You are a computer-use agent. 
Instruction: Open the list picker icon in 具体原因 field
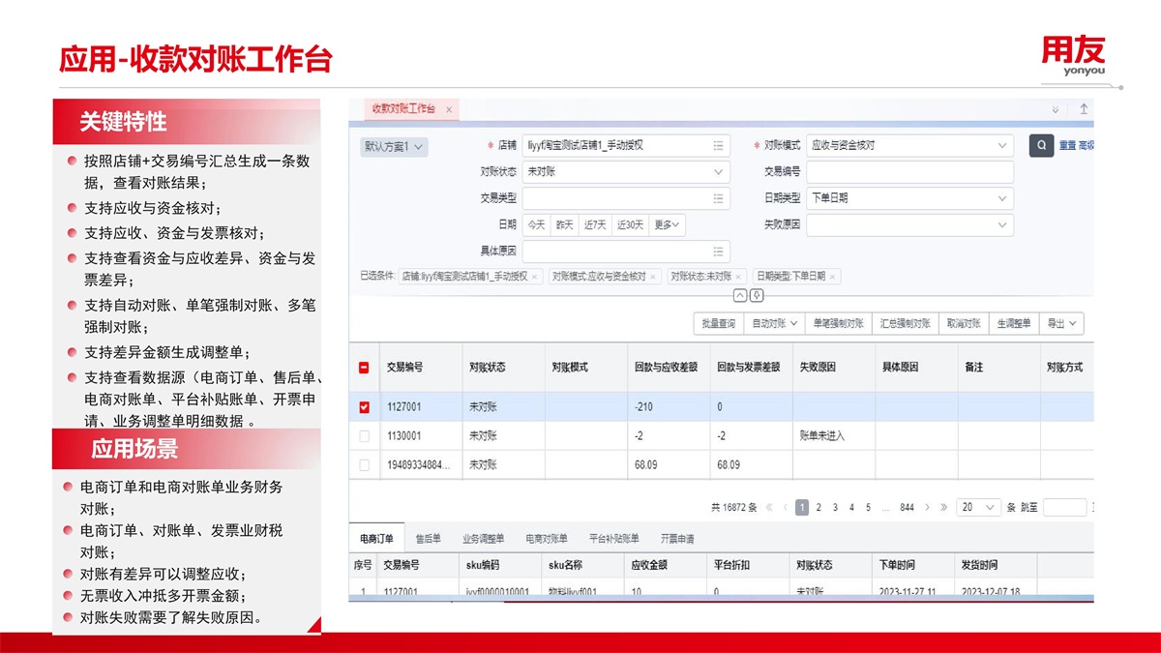click(x=718, y=251)
